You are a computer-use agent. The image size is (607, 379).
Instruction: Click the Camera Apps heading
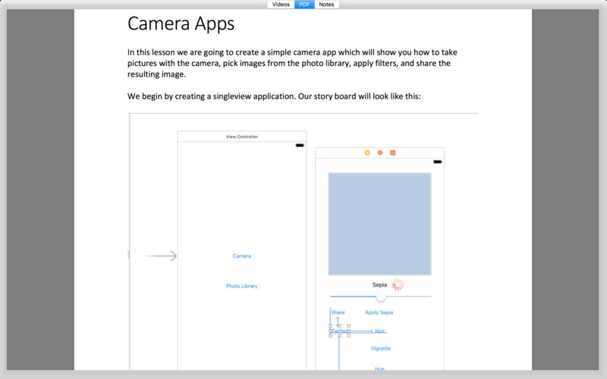(181, 24)
